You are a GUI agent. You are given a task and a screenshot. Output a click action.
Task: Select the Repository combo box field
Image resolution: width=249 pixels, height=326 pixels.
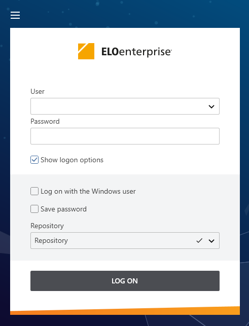(125, 240)
